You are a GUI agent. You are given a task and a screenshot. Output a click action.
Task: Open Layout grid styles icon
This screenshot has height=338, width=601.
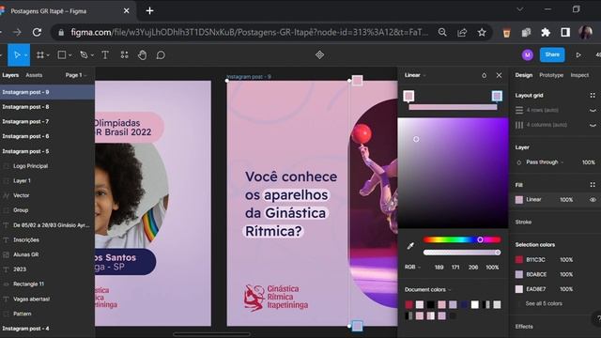(593, 96)
